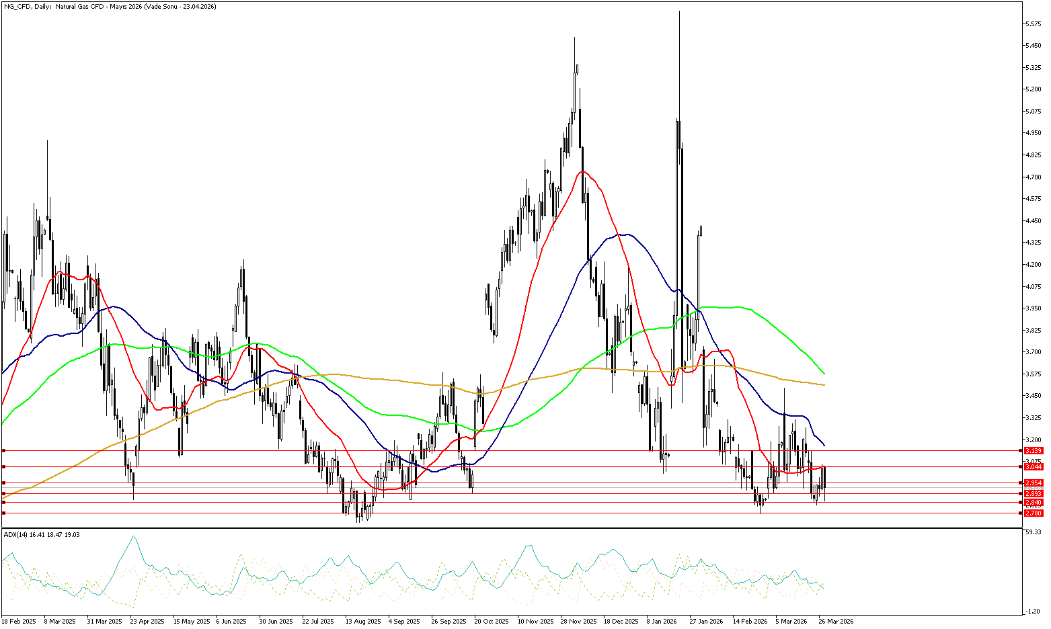The image size is (1051, 629).
Task: Click the 26 Mar 2026 date label
Action: pos(836,622)
